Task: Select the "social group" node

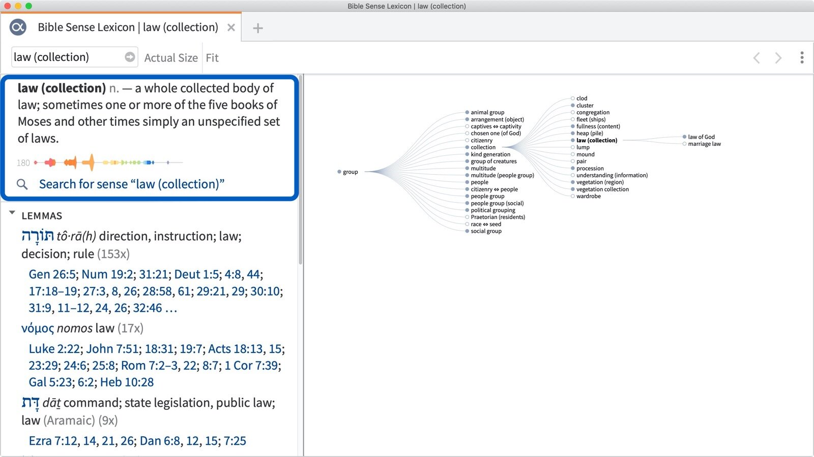Action: pyautogui.click(x=483, y=231)
